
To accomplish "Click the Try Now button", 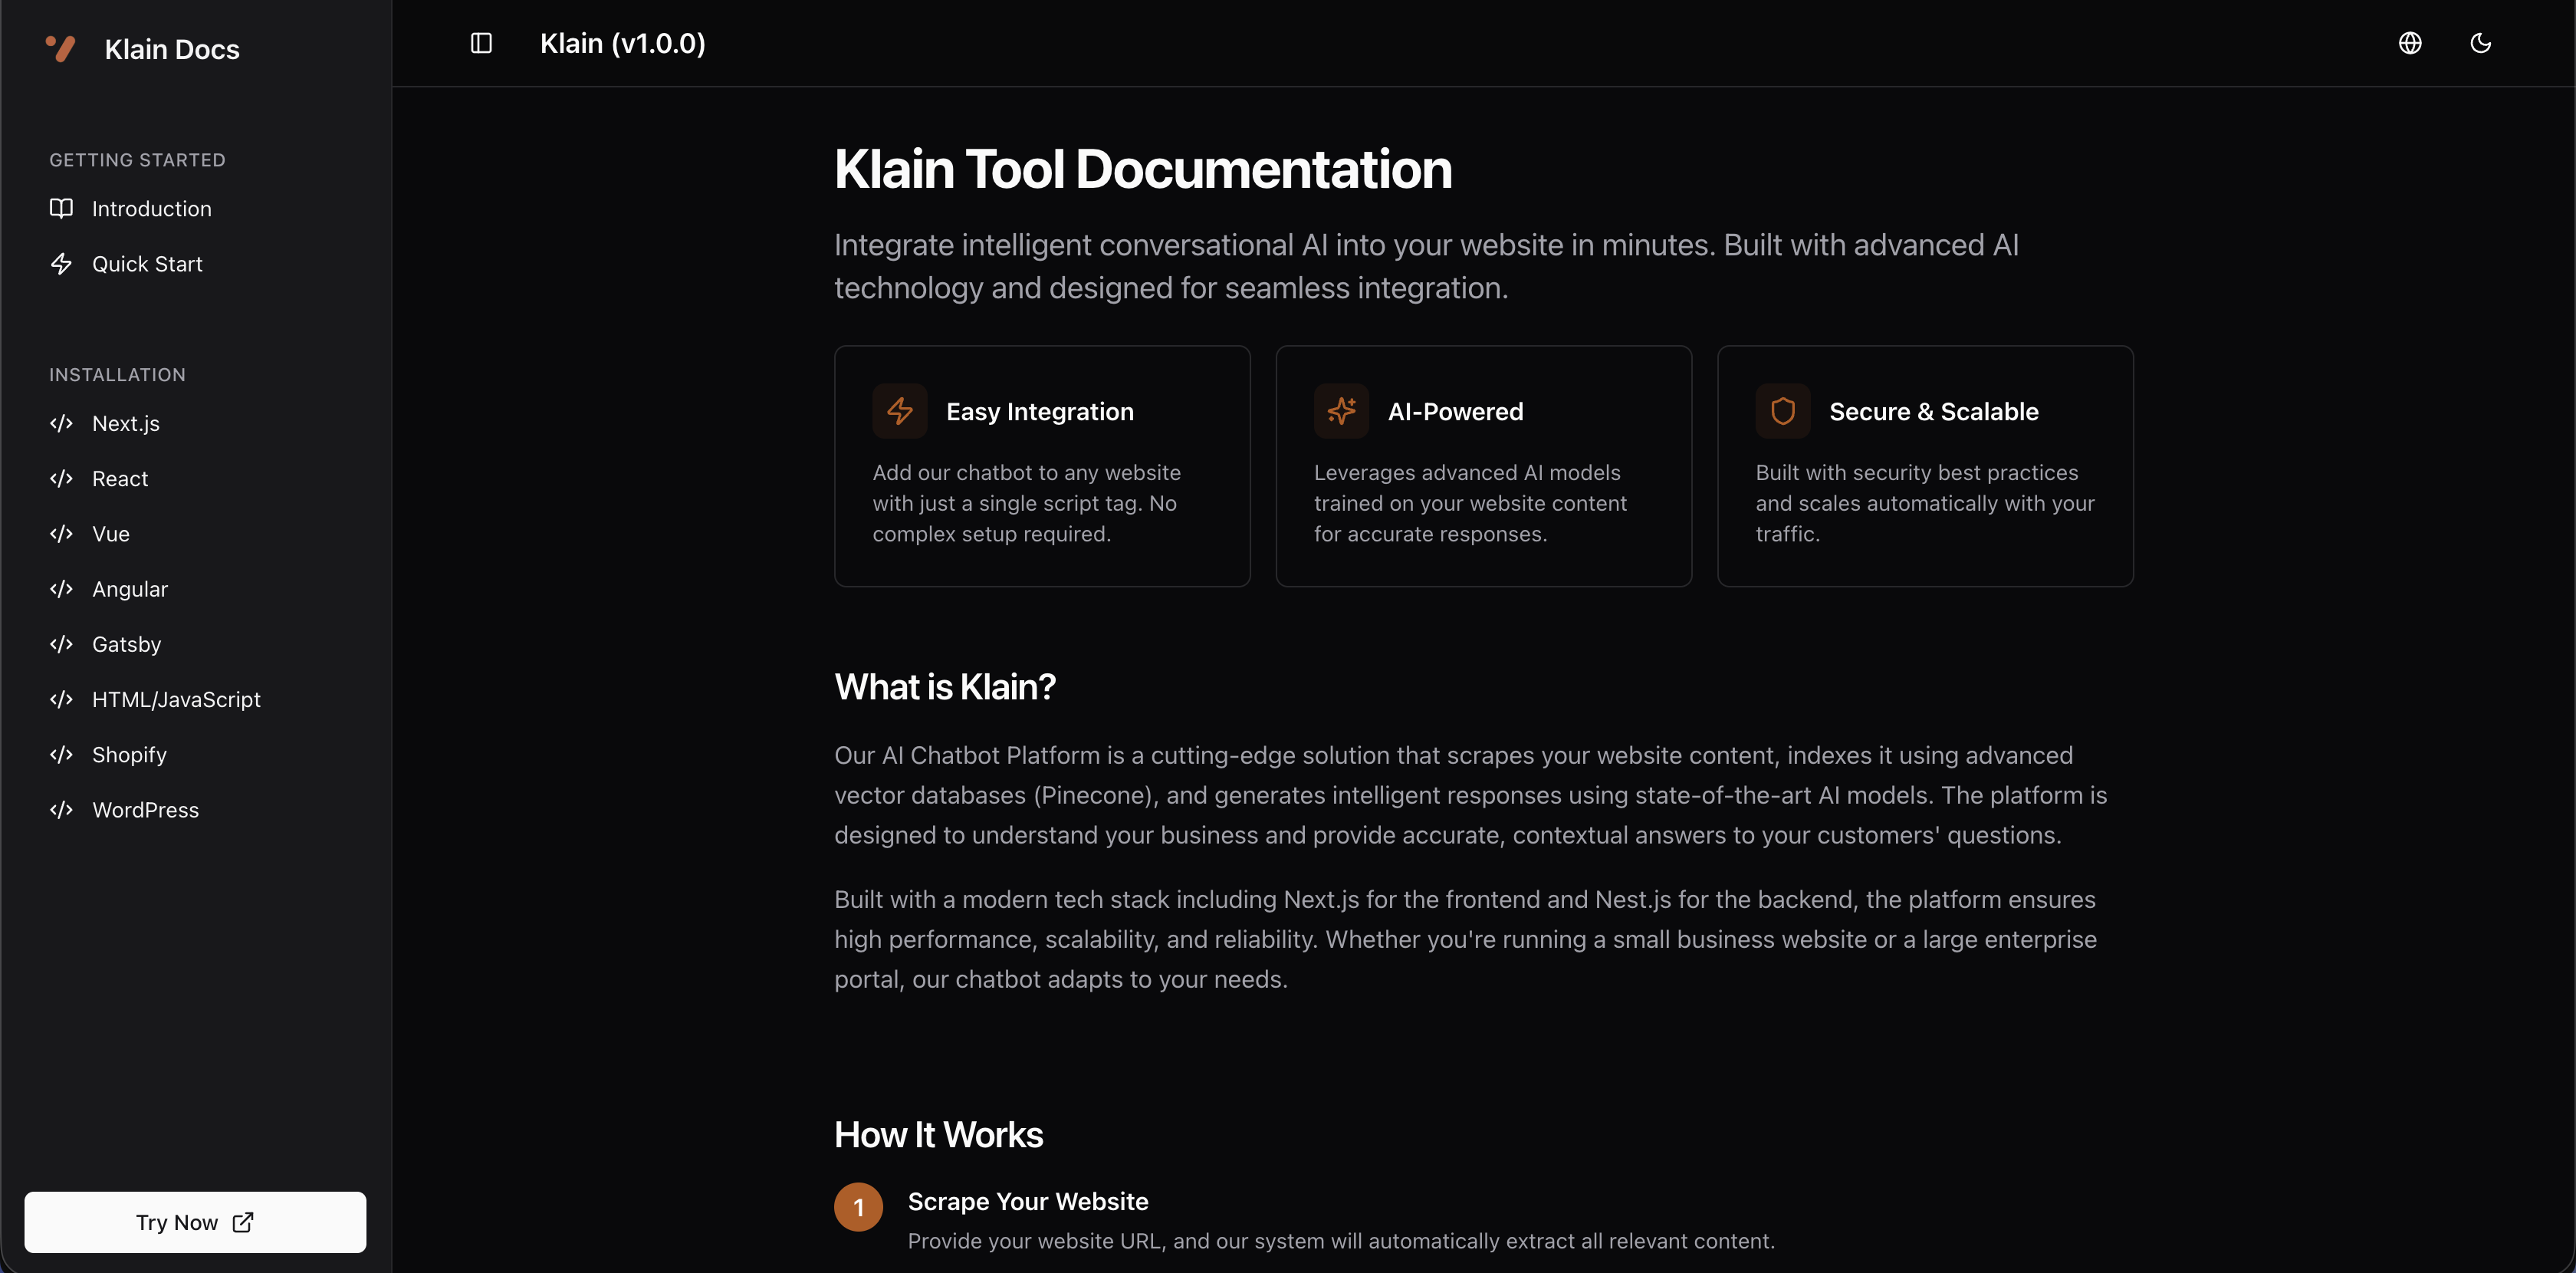I will [x=195, y=1221].
